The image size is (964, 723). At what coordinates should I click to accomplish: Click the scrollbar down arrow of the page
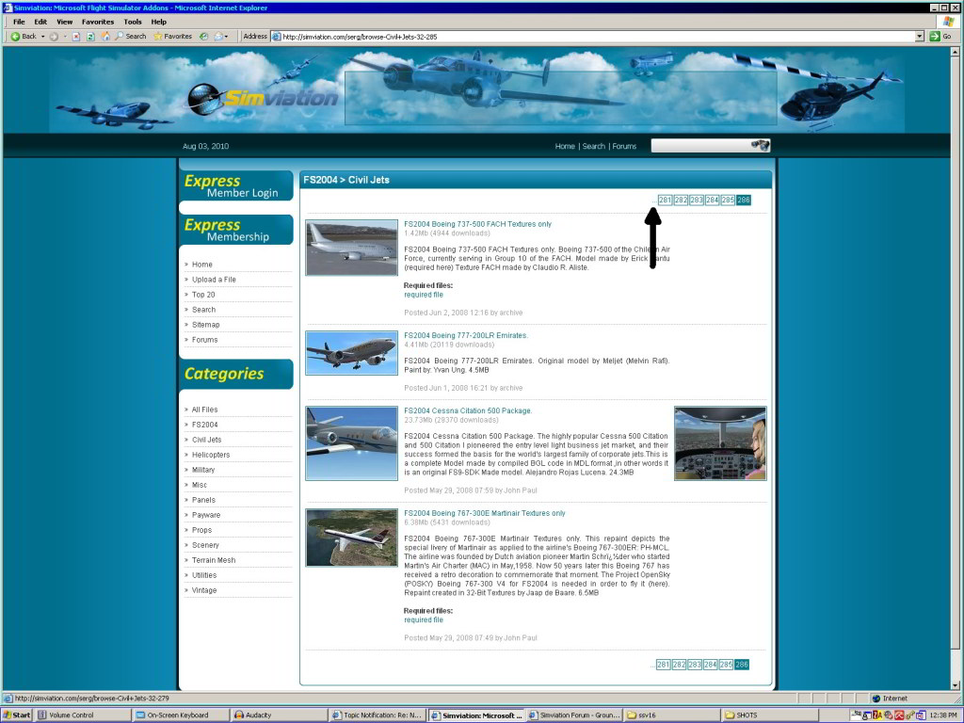955,685
